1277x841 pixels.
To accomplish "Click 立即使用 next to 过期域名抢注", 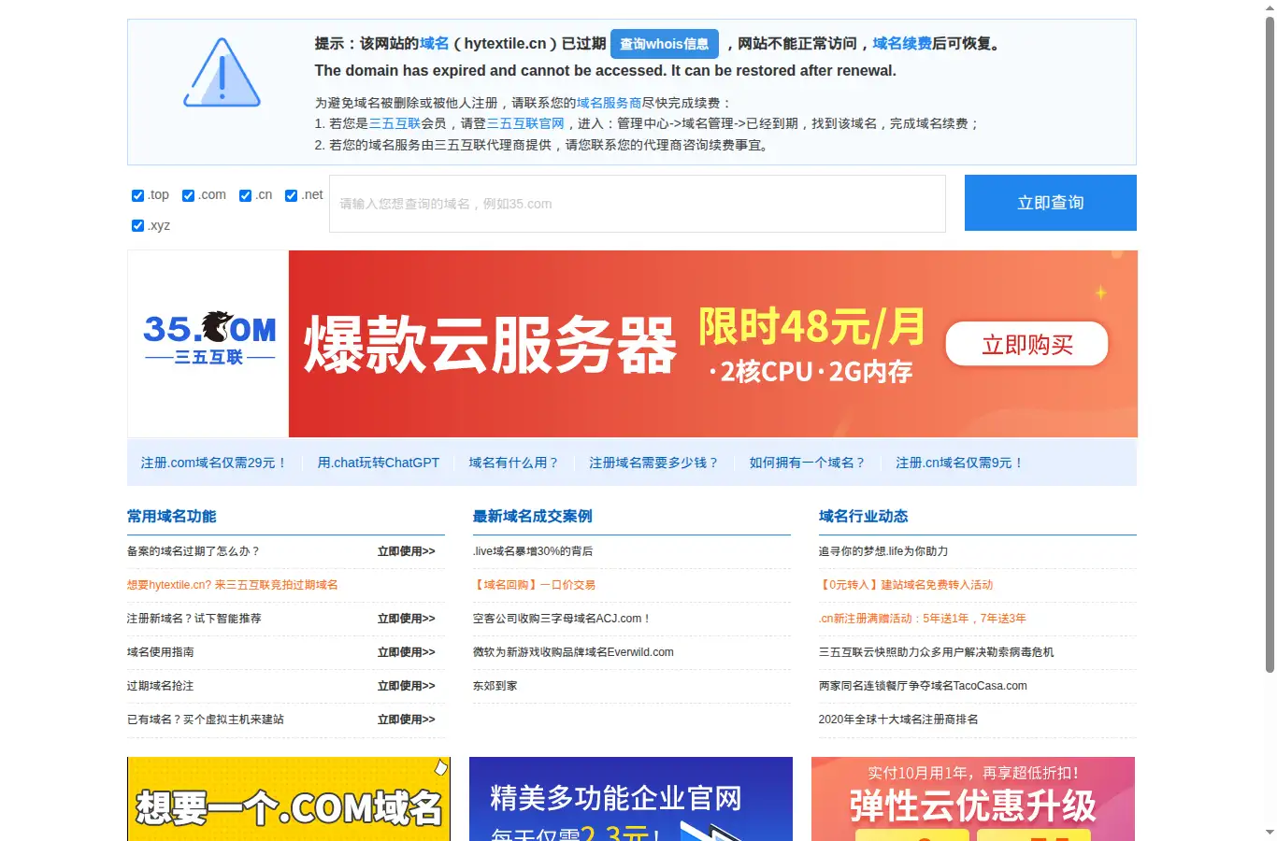I will point(406,686).
